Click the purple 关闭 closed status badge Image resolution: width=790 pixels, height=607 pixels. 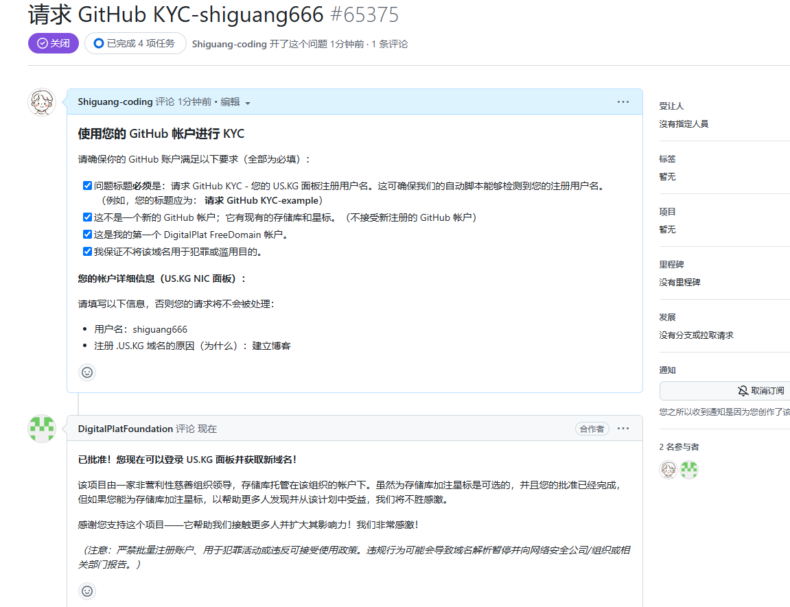coord(54,43)
